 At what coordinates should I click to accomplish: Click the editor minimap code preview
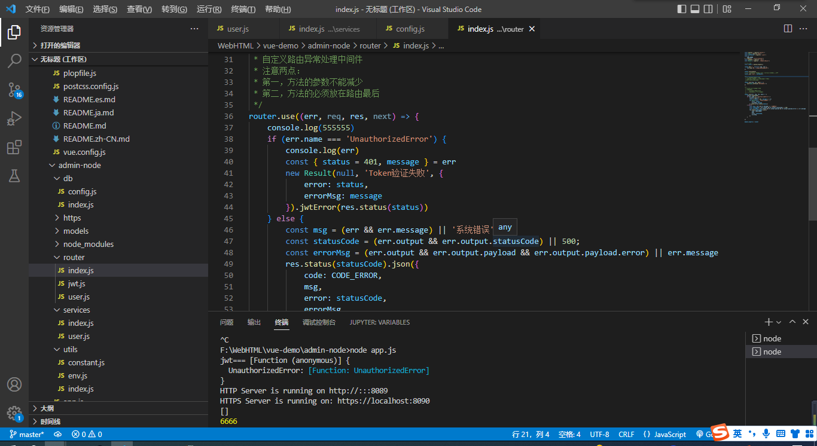[x=775, y=87]
